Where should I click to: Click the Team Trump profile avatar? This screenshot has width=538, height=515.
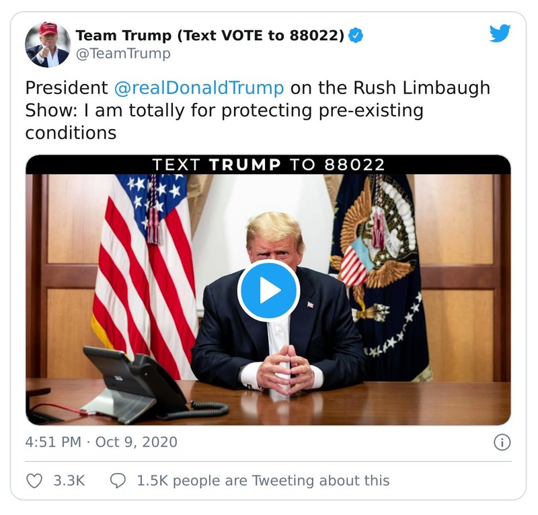47,42
